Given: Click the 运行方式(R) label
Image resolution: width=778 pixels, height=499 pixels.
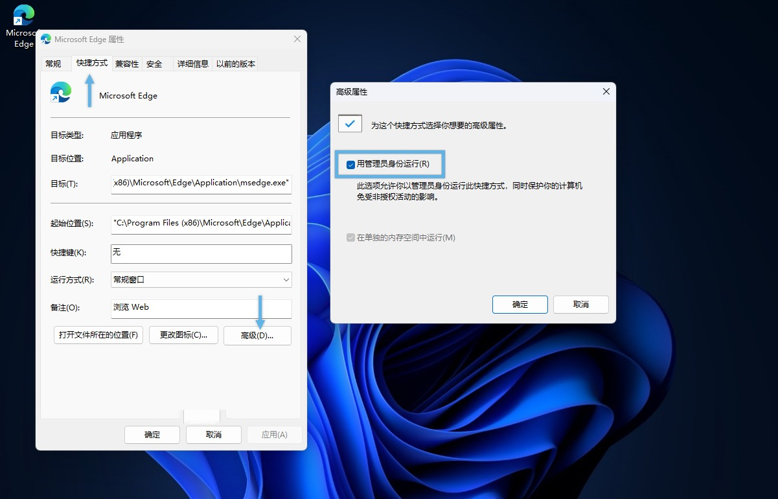Looking at the screenshot, I should click(73, 280).
